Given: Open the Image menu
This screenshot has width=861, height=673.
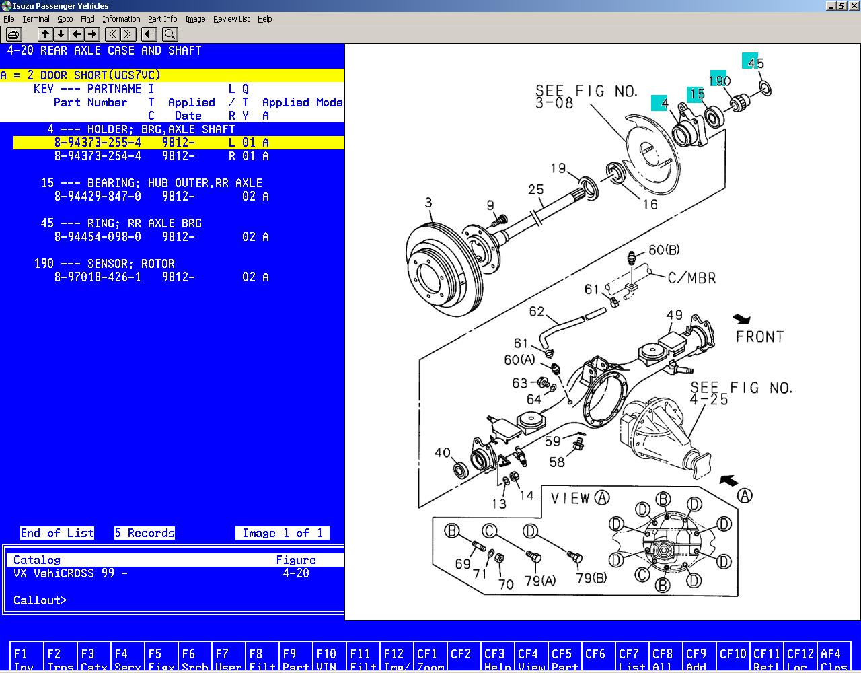Looking at the screenshot, I should (195, 19).
